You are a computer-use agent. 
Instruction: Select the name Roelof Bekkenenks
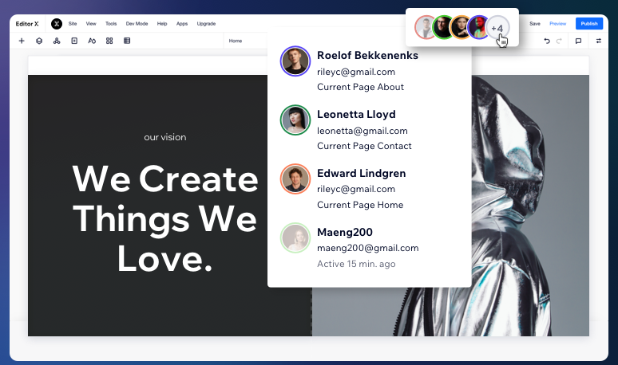367,56
